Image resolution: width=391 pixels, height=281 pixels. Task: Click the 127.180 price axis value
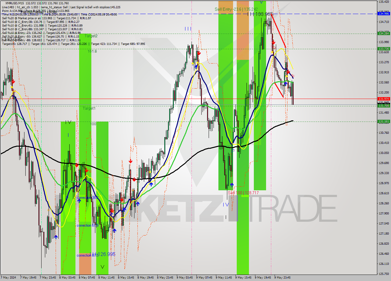pos(384,234)
